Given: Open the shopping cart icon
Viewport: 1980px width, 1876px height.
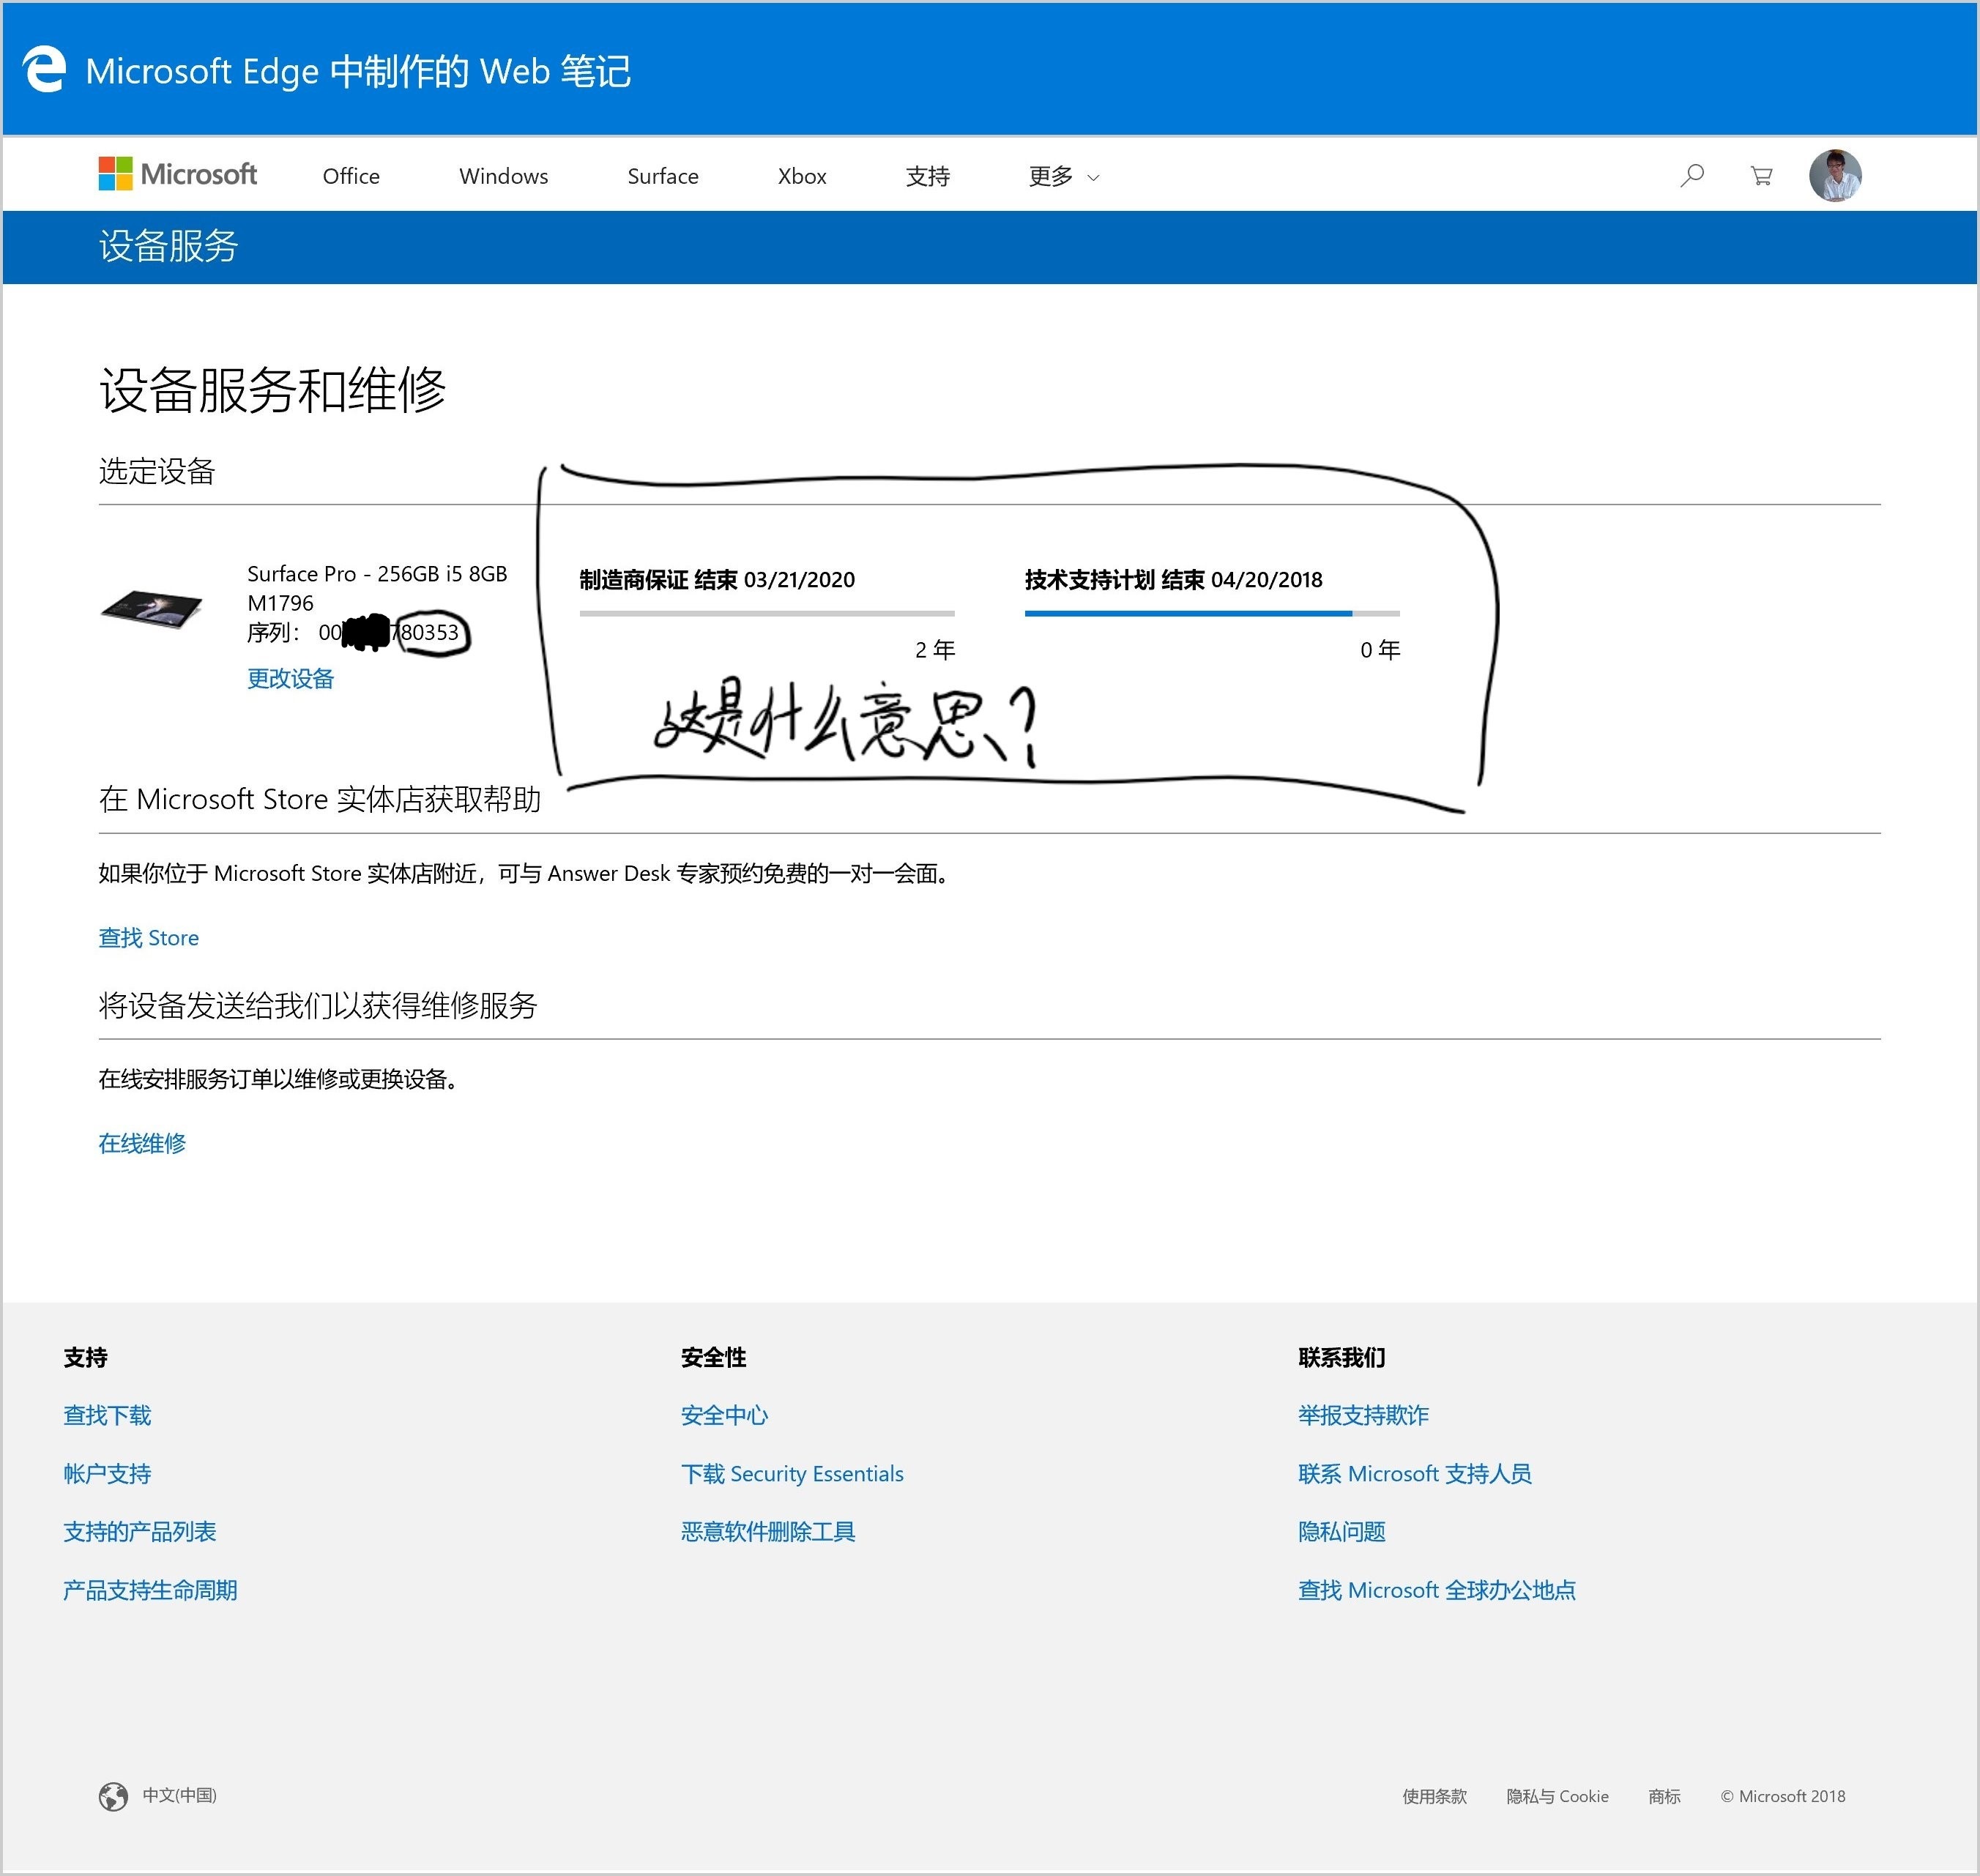Looking at the screenshot, I should tap(1761, 176).
